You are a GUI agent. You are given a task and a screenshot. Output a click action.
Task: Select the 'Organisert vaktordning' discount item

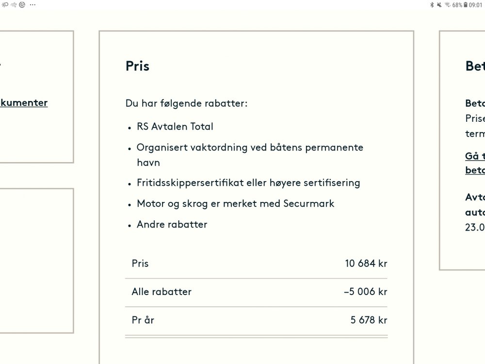(x=250, y=155)
